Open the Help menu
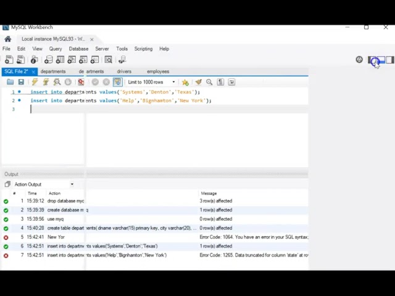This screenshot has width=395, height=296. tap(164, 49)
